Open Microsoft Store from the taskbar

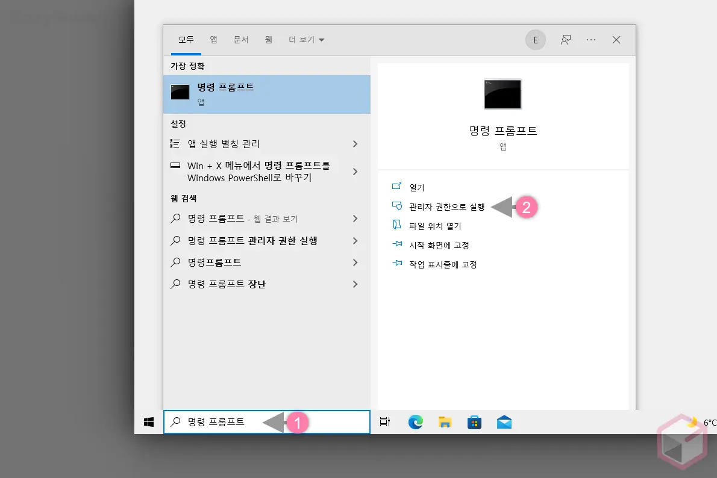474,422
